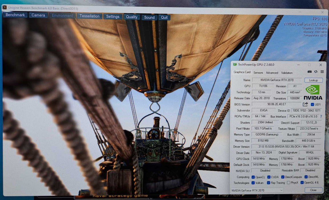The image size is (329, 200).
Task: Click the BIOS export share icon
Action: 305,104
